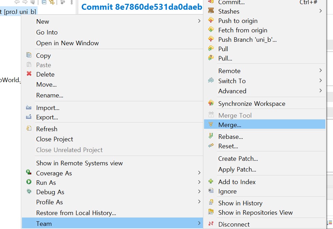The height and width of the screenshot is (229, 333).
Task: Choose Rename... from context menu
Action: pyautogui.click(x=112, y=95)
